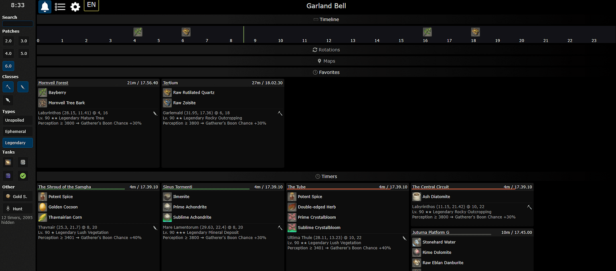The height and width of the screenshot is (271, 616).
Task: Click the Sublime Crystalbloom item icon
Action: [292, 228]
